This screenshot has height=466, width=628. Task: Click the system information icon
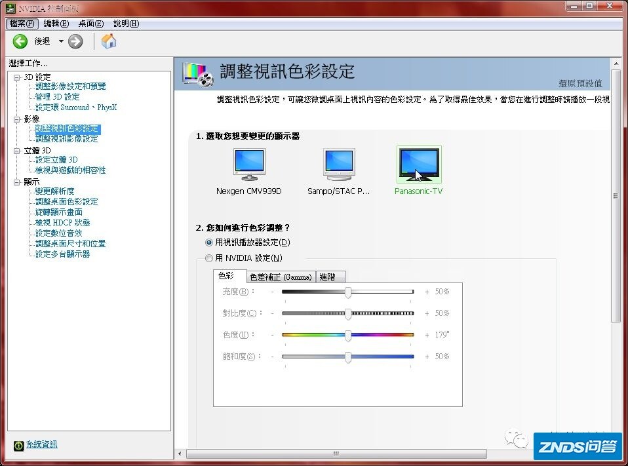(x=18, y=445)
